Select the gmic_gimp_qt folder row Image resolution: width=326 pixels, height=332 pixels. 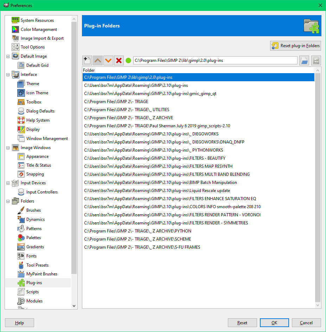pos(198,94)
